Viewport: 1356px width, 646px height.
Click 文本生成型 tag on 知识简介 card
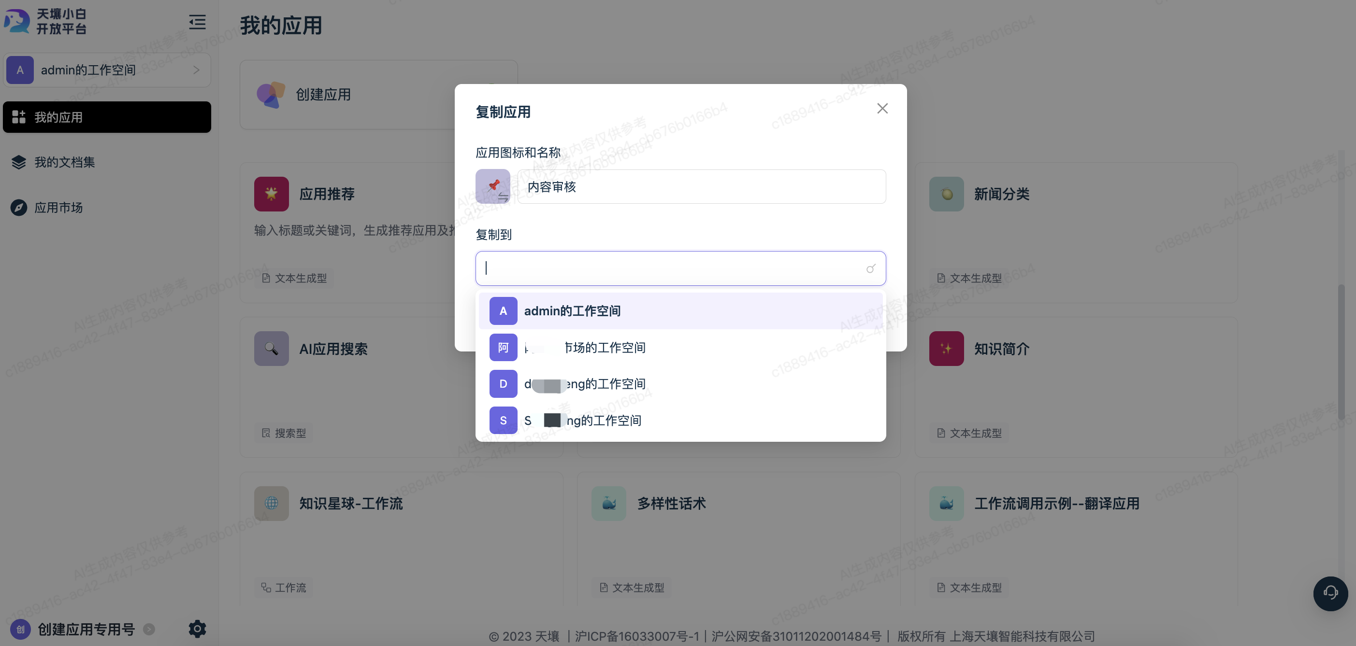969,433
